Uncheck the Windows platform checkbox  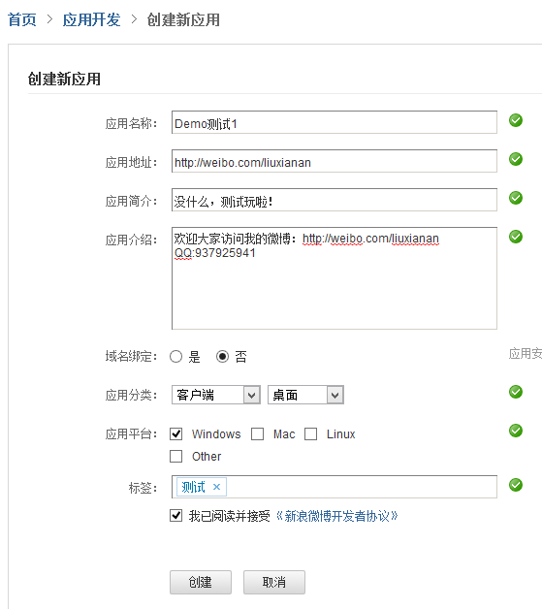(175, 433)
